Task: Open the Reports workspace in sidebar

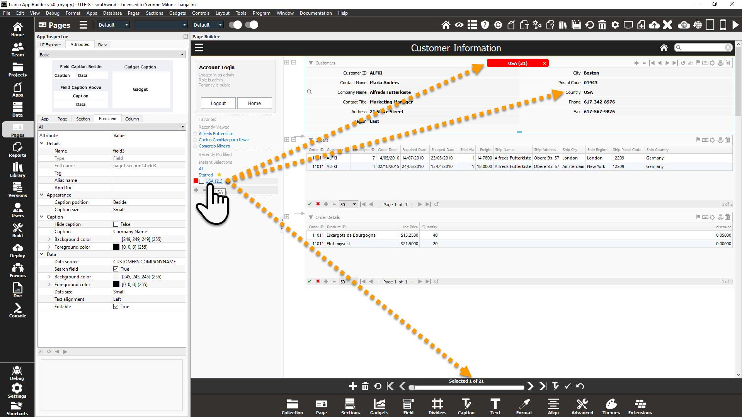Action: (17, 149)
